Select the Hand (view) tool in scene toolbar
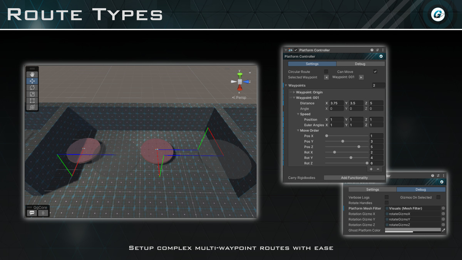 (x=32, y=74)
